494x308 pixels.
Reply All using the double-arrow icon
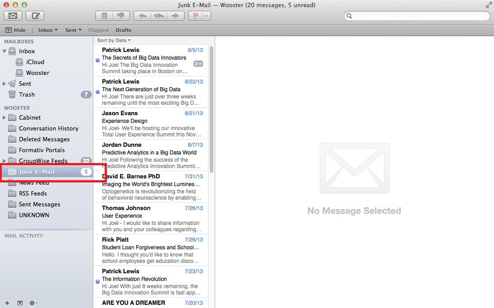click(x=159, y=16)
